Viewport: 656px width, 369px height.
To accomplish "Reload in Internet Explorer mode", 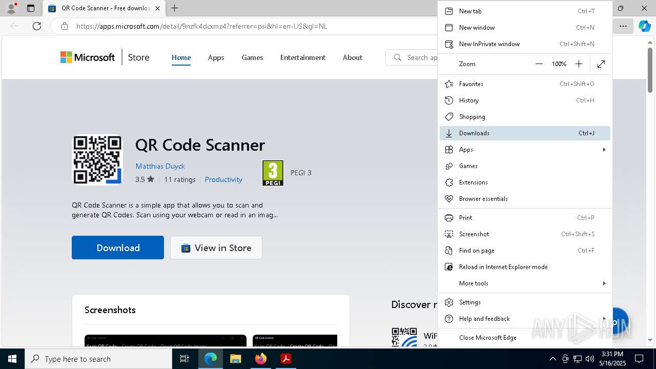I will [x=525, y=267].
